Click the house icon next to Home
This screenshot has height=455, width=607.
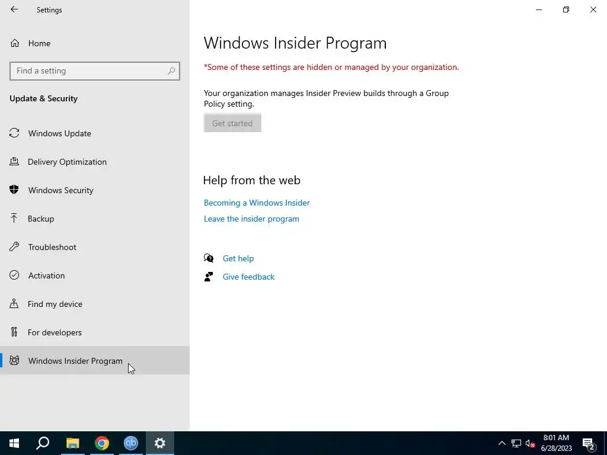[x=15, y=43]
